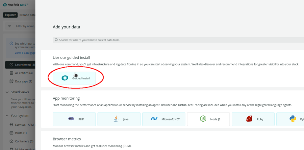Select the Ruby agent tile
The image size is (304, 150).
click(x=253, y=119)
